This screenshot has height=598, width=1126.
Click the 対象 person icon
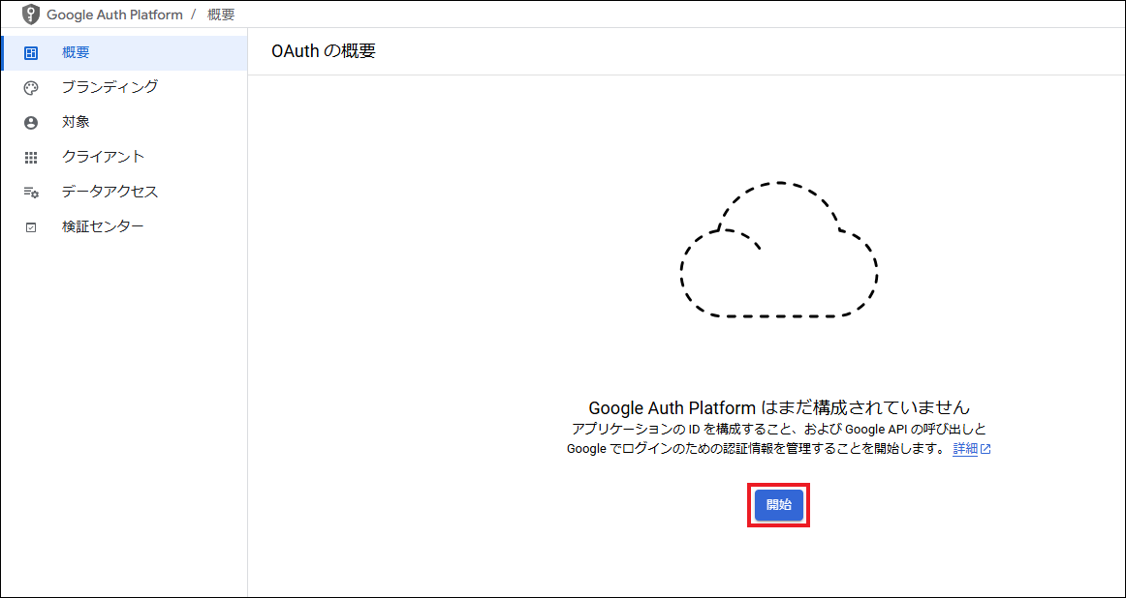[31, 123]
